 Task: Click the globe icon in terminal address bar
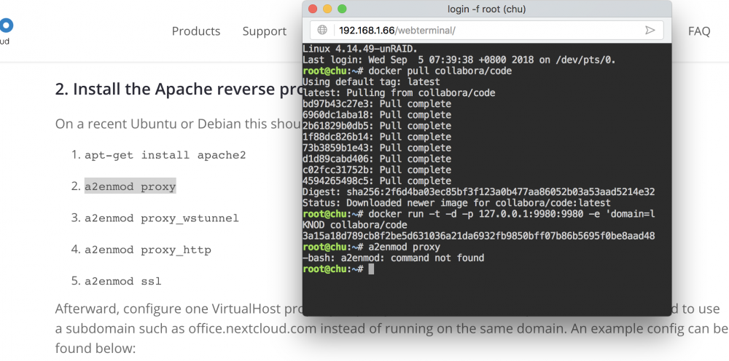(321, 30)
